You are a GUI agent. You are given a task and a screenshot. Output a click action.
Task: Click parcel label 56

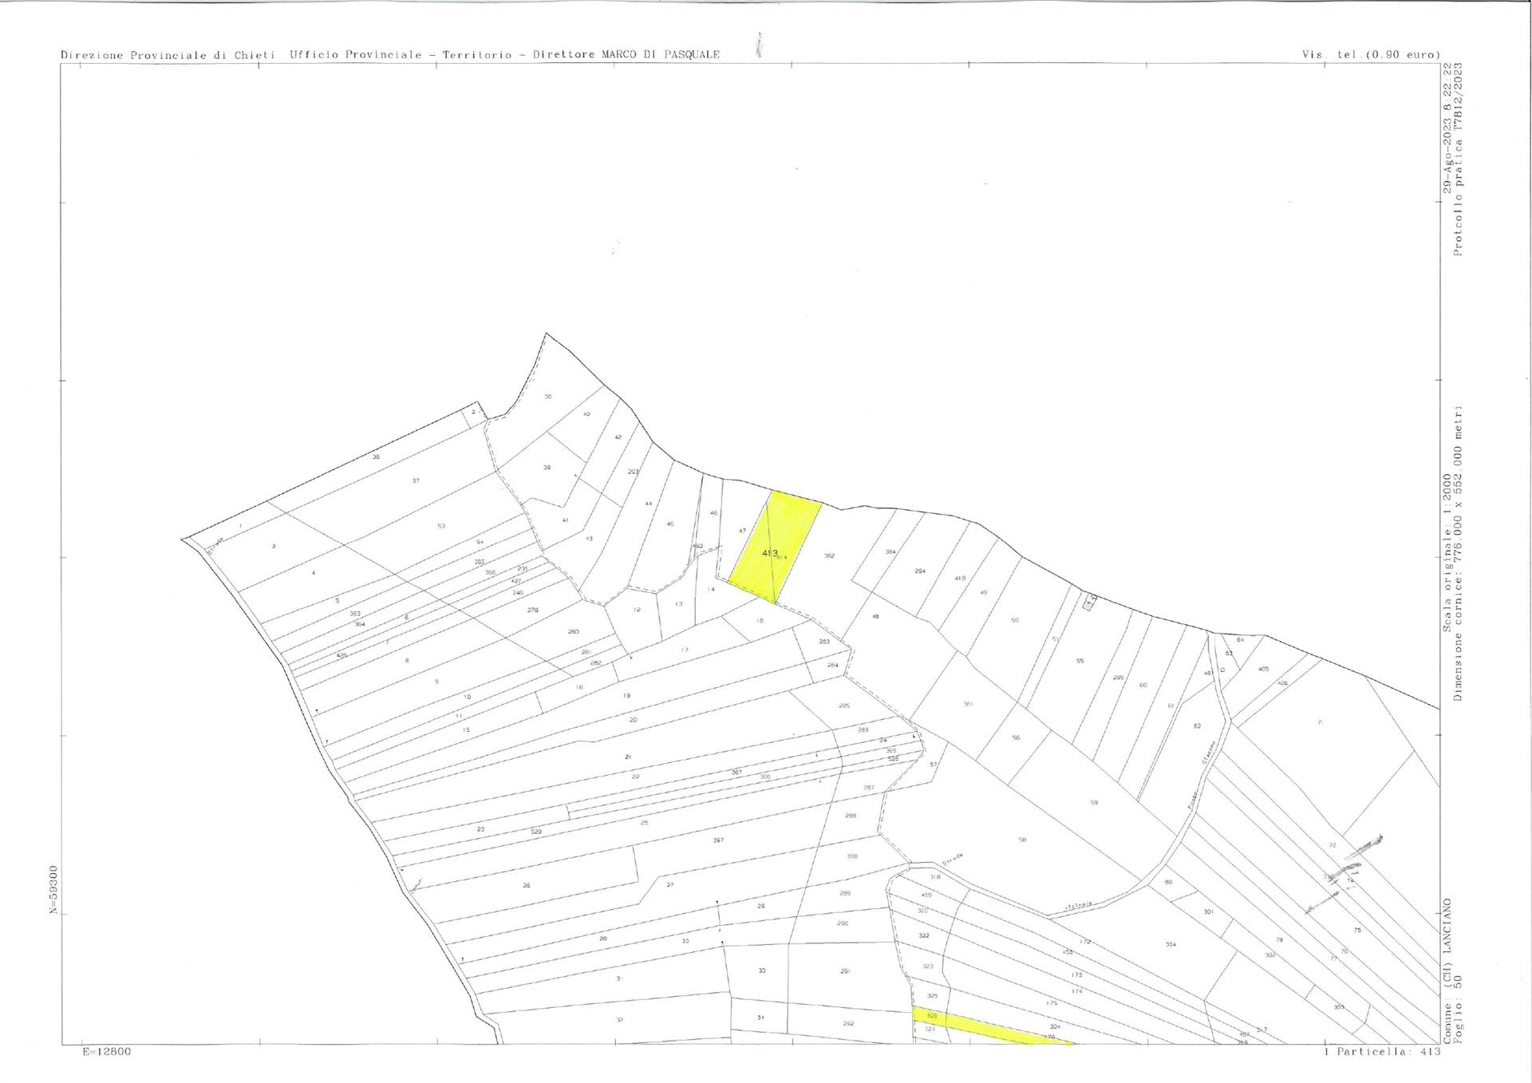(1016, 737)
